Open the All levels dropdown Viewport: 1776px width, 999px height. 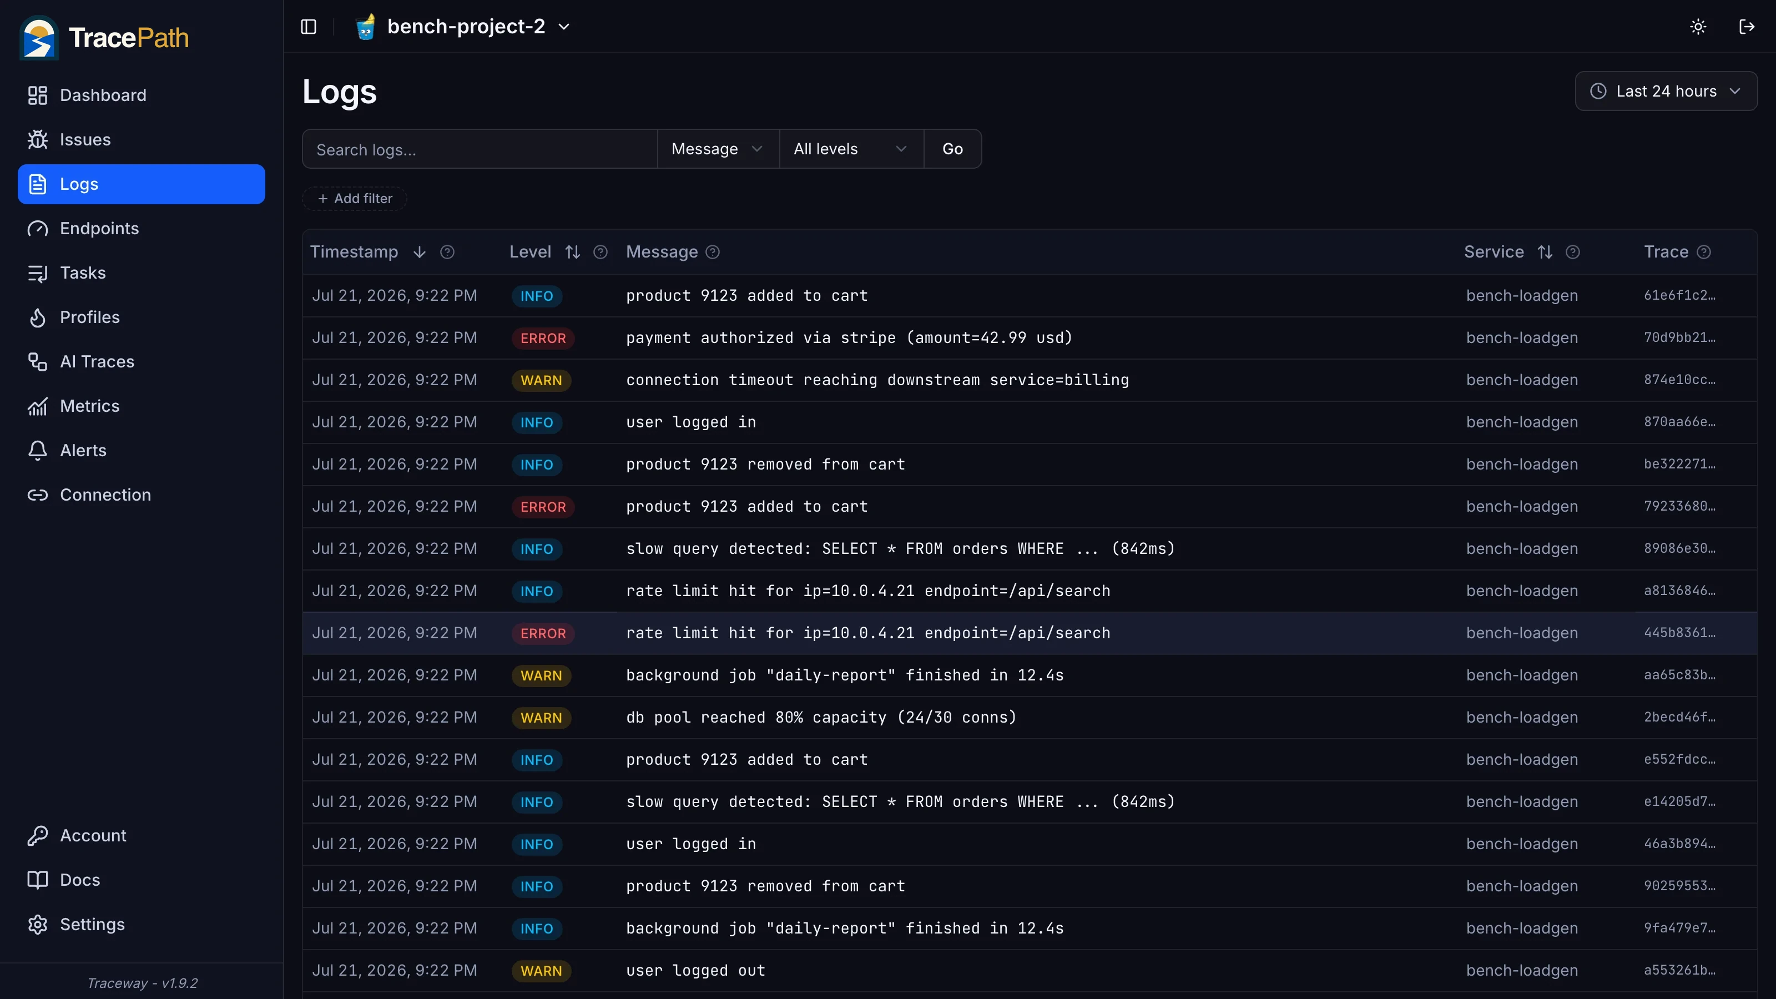coord(851,149)
